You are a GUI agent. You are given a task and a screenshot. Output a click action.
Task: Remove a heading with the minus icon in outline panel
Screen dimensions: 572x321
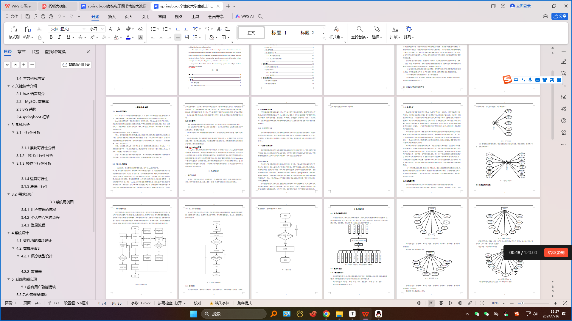[x=32, y=64]
